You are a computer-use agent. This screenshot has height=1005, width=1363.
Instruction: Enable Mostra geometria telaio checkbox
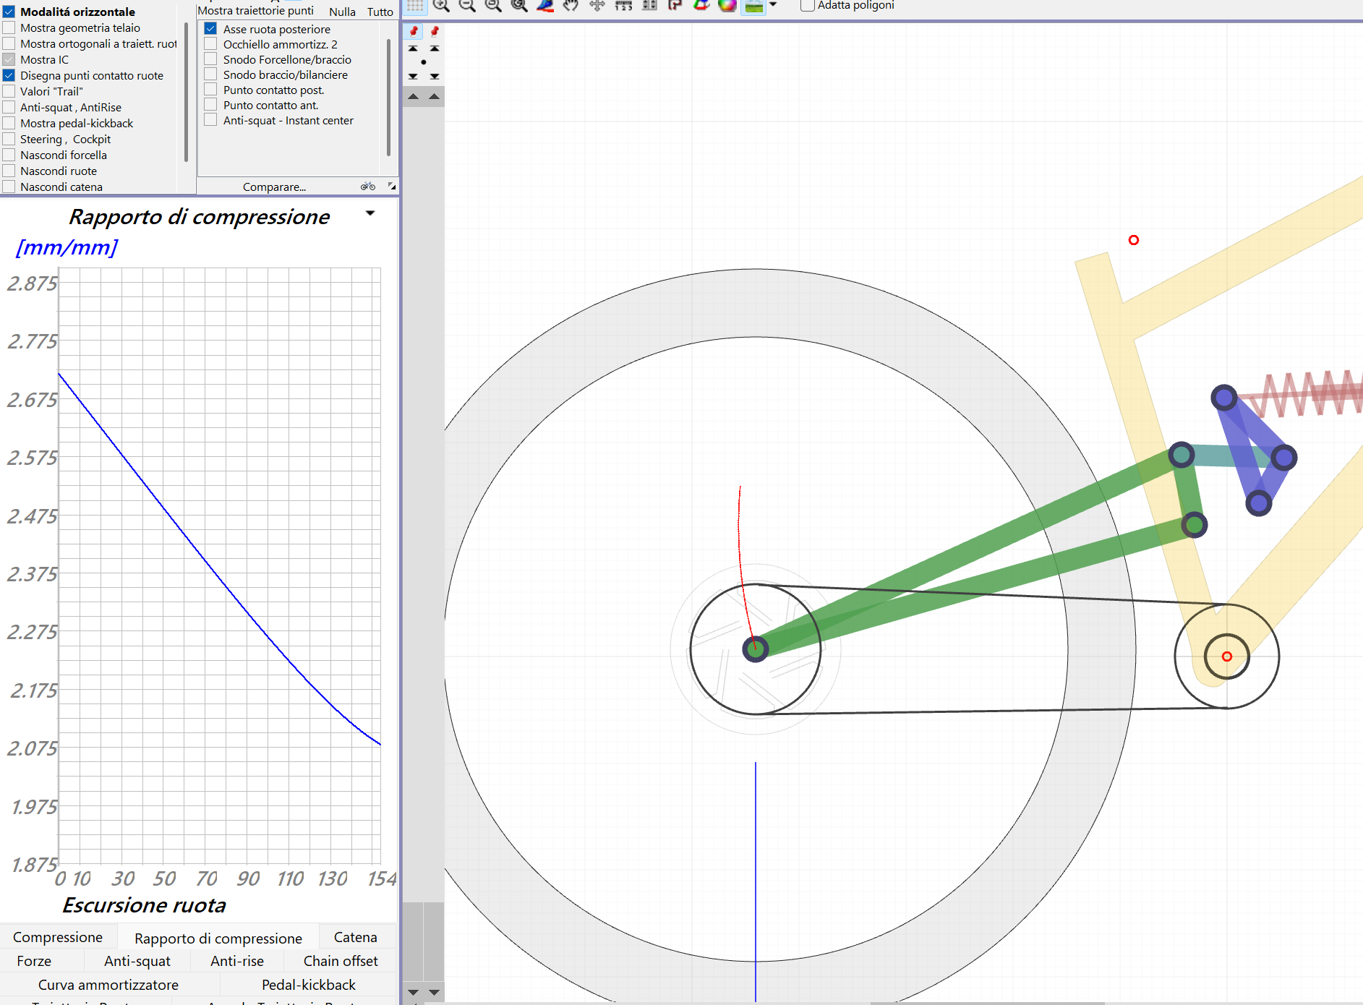(x=9, y=27)
